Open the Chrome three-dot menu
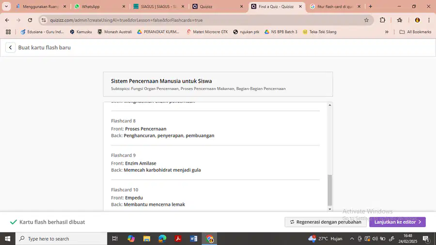Image resolution: width=436 pixels, height=245 pixels. point(429,20)
